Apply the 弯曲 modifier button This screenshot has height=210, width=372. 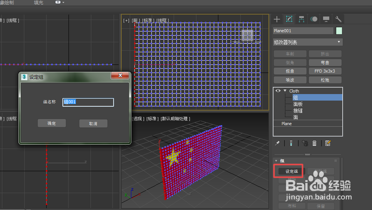325,63
